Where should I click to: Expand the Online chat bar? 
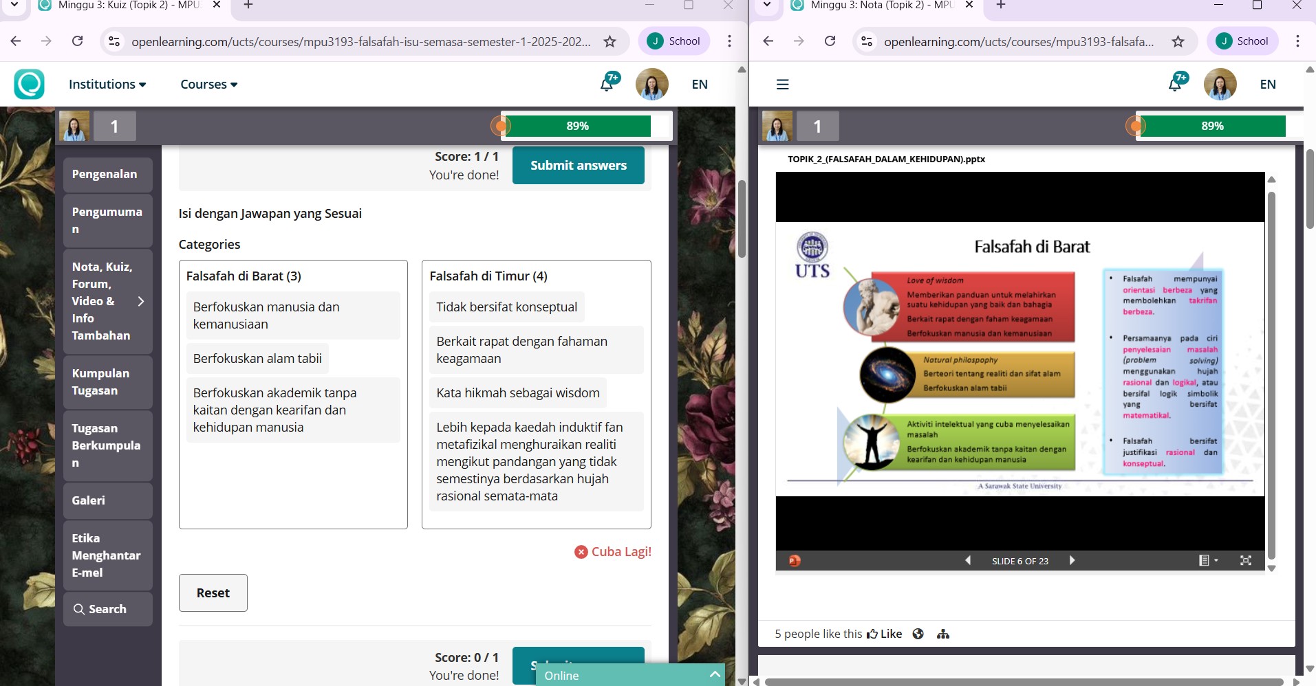(x=715, y=674)
